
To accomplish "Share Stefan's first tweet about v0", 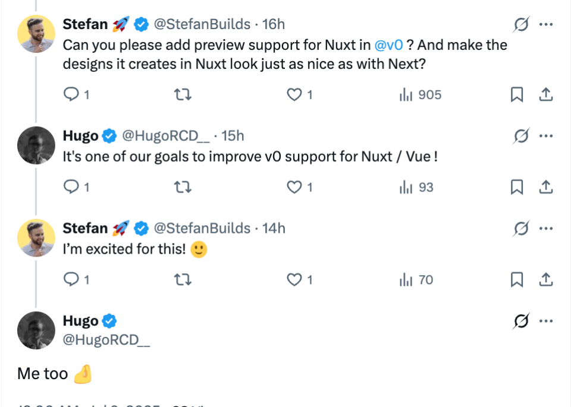I will click(x=546, y=94).
